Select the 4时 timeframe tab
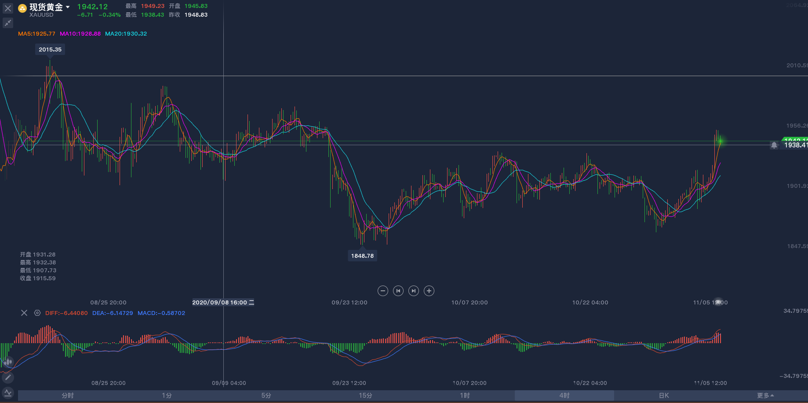The image size is (808, 403). pos(564,396)
